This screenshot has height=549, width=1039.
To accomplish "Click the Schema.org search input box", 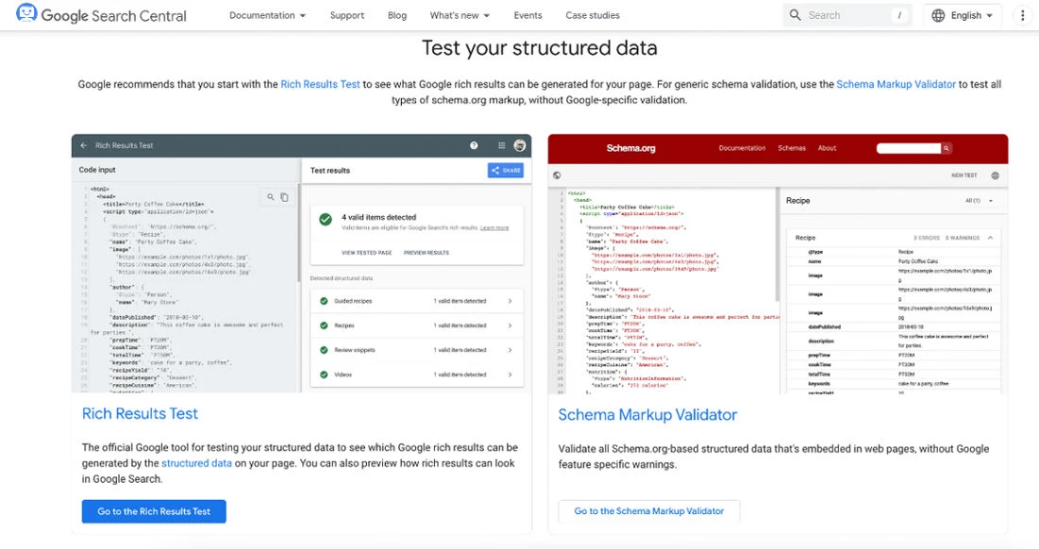I will (909, 148).
